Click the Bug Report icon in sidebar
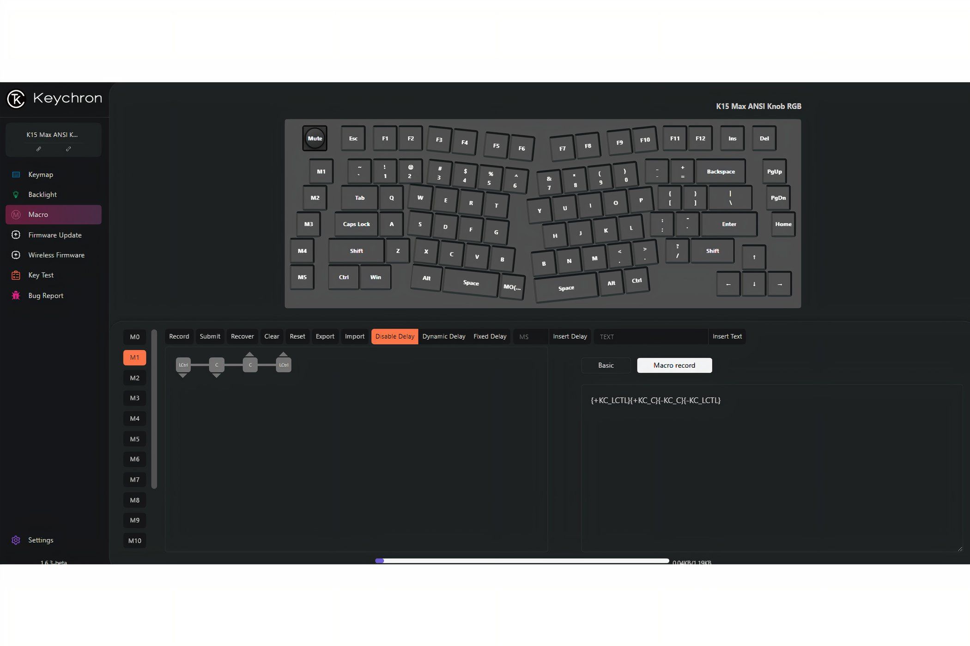970x646 pixels. click(15, 295)
